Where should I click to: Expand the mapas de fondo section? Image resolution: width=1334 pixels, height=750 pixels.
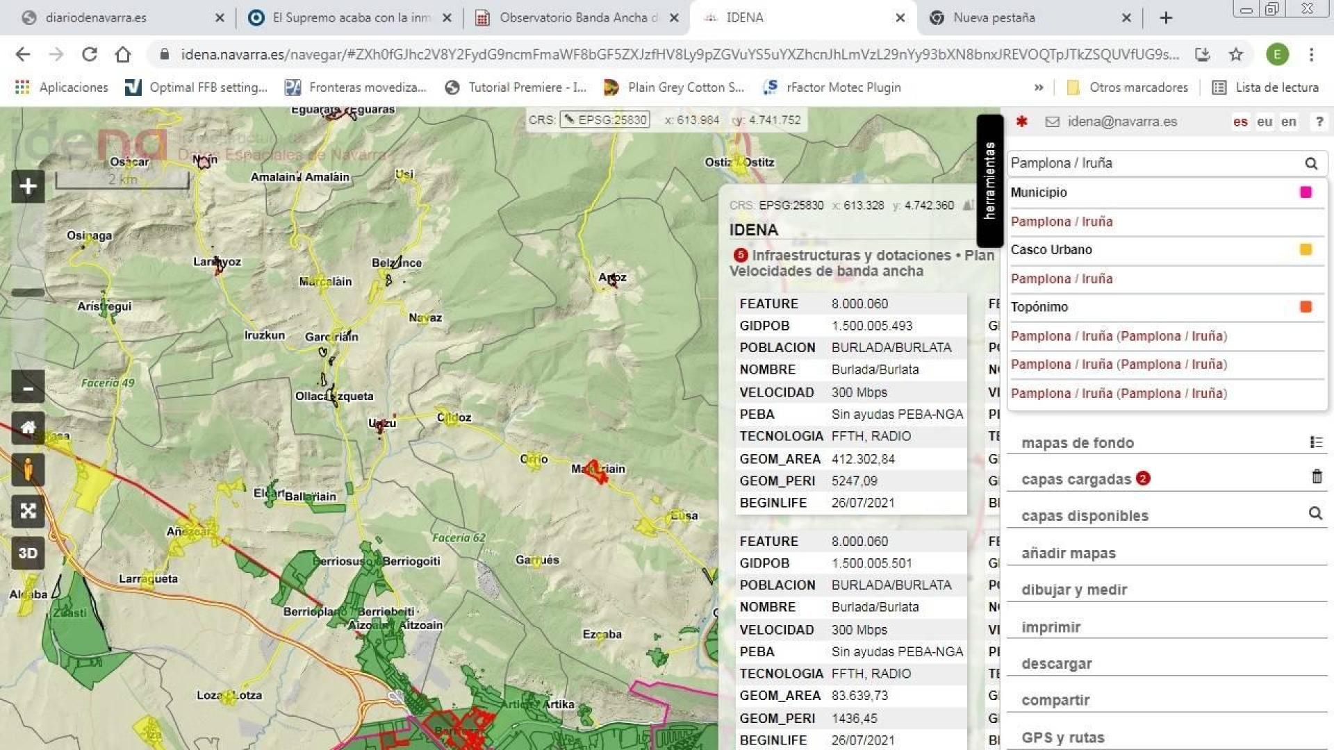click(x=1078, y=442)
